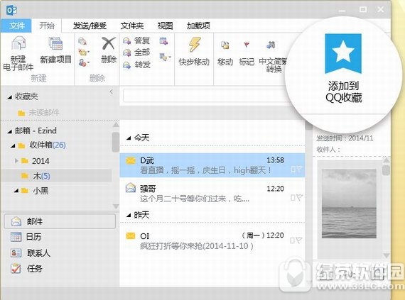Click the Meeting reply icon next to 答复
This screenshot has height=300, width=405.
163,41
